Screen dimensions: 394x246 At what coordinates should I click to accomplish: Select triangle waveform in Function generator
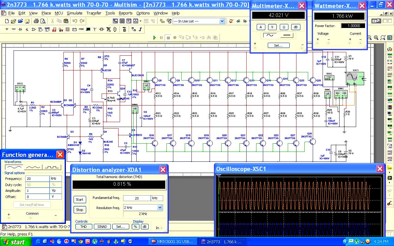click(33, 167)
